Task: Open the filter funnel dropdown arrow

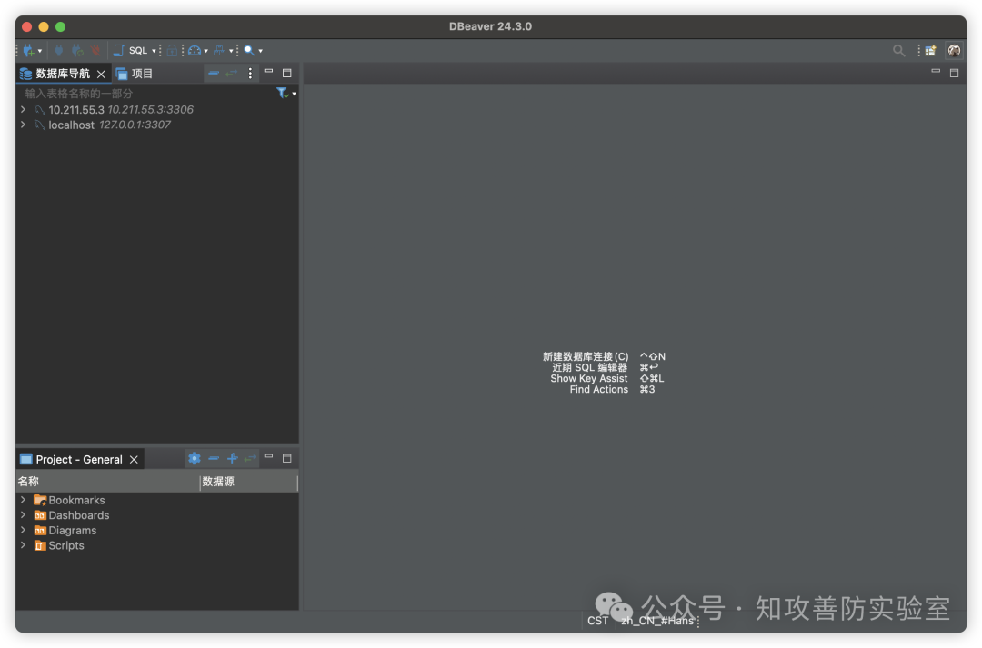Action: (x=294, y=94)
